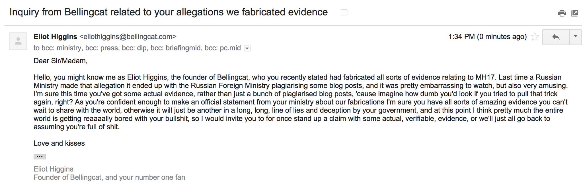583x188 pixels.
Task: Show recipient details via the small arrow
Action: (247, 48)
